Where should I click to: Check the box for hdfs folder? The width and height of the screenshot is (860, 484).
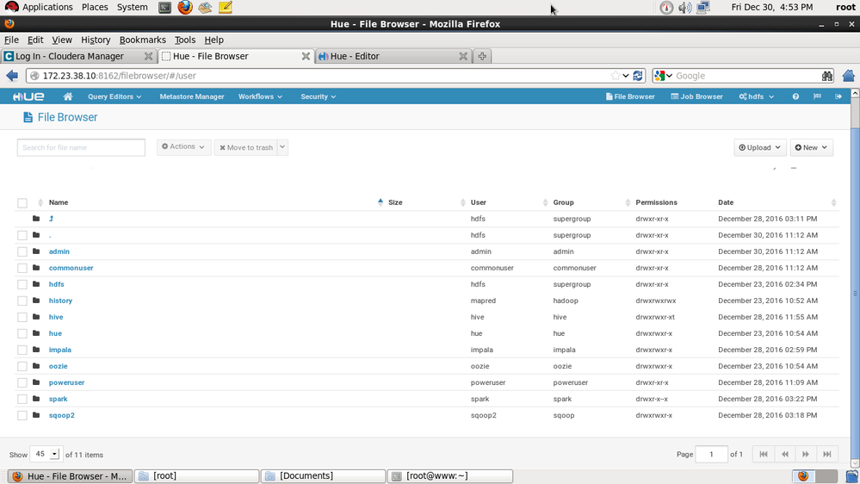(22, 285)
